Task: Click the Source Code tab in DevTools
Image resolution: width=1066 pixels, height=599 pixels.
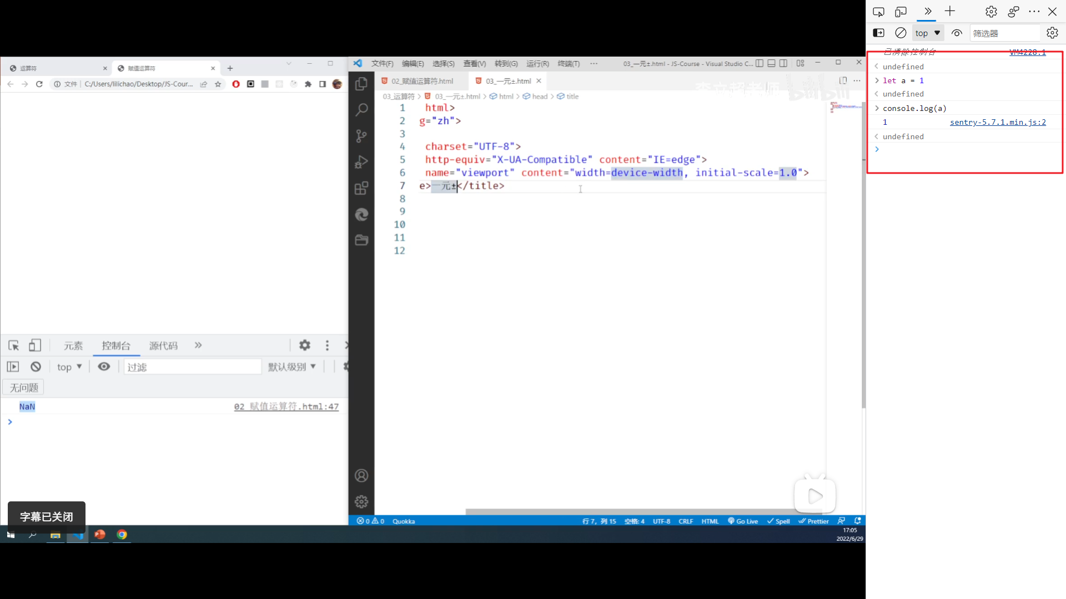Action: (163, 345)
